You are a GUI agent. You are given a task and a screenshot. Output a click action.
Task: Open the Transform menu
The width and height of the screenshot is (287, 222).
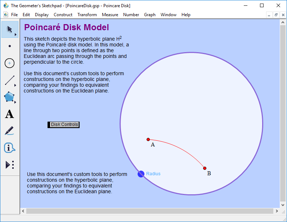pos(87,15)
